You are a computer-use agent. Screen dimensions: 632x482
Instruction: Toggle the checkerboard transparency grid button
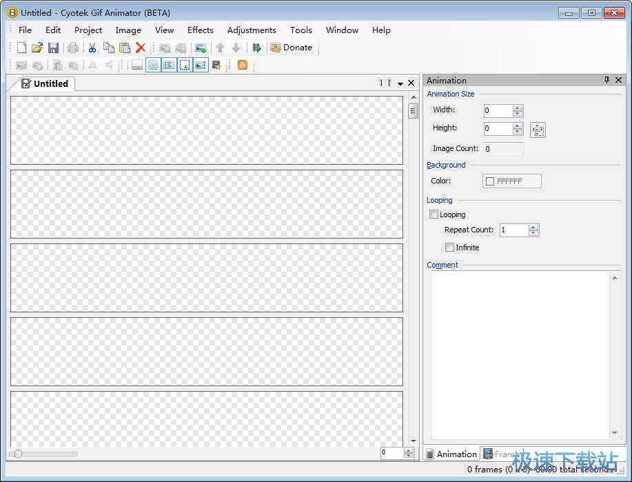point(153,65)
